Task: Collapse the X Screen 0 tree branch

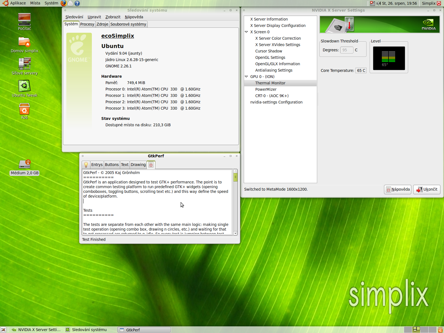Action: point(246,32)
